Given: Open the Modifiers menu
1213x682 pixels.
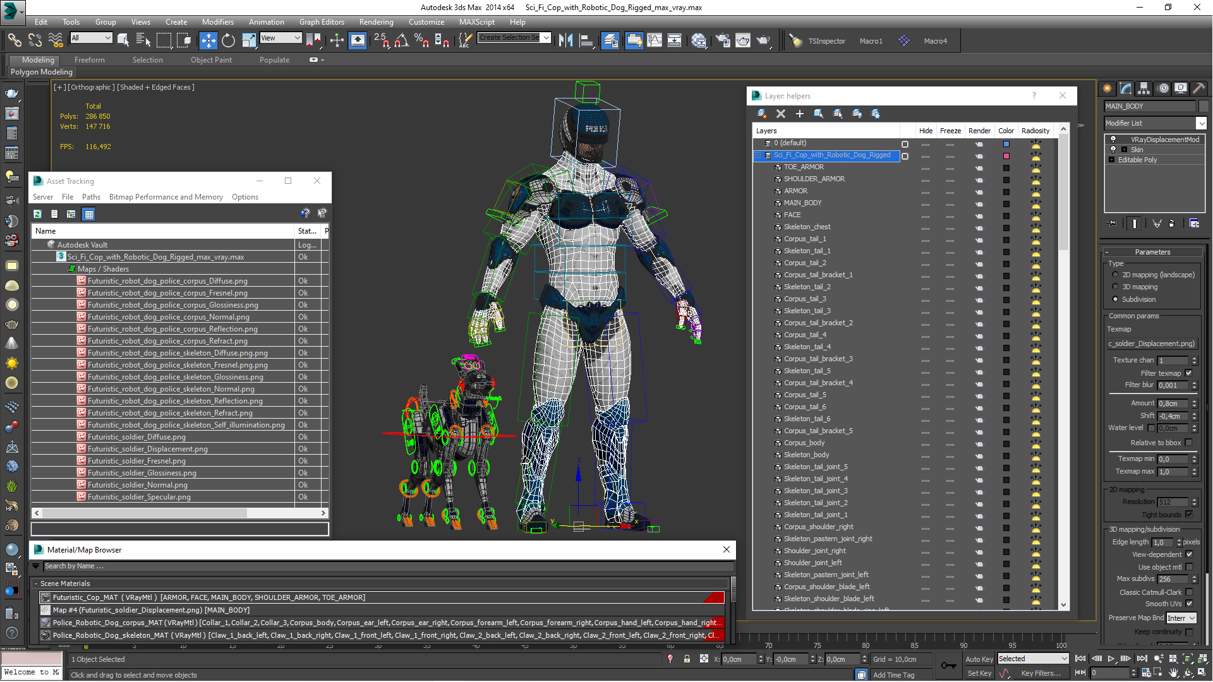Looking at the screenshot, I should (217, 22).
